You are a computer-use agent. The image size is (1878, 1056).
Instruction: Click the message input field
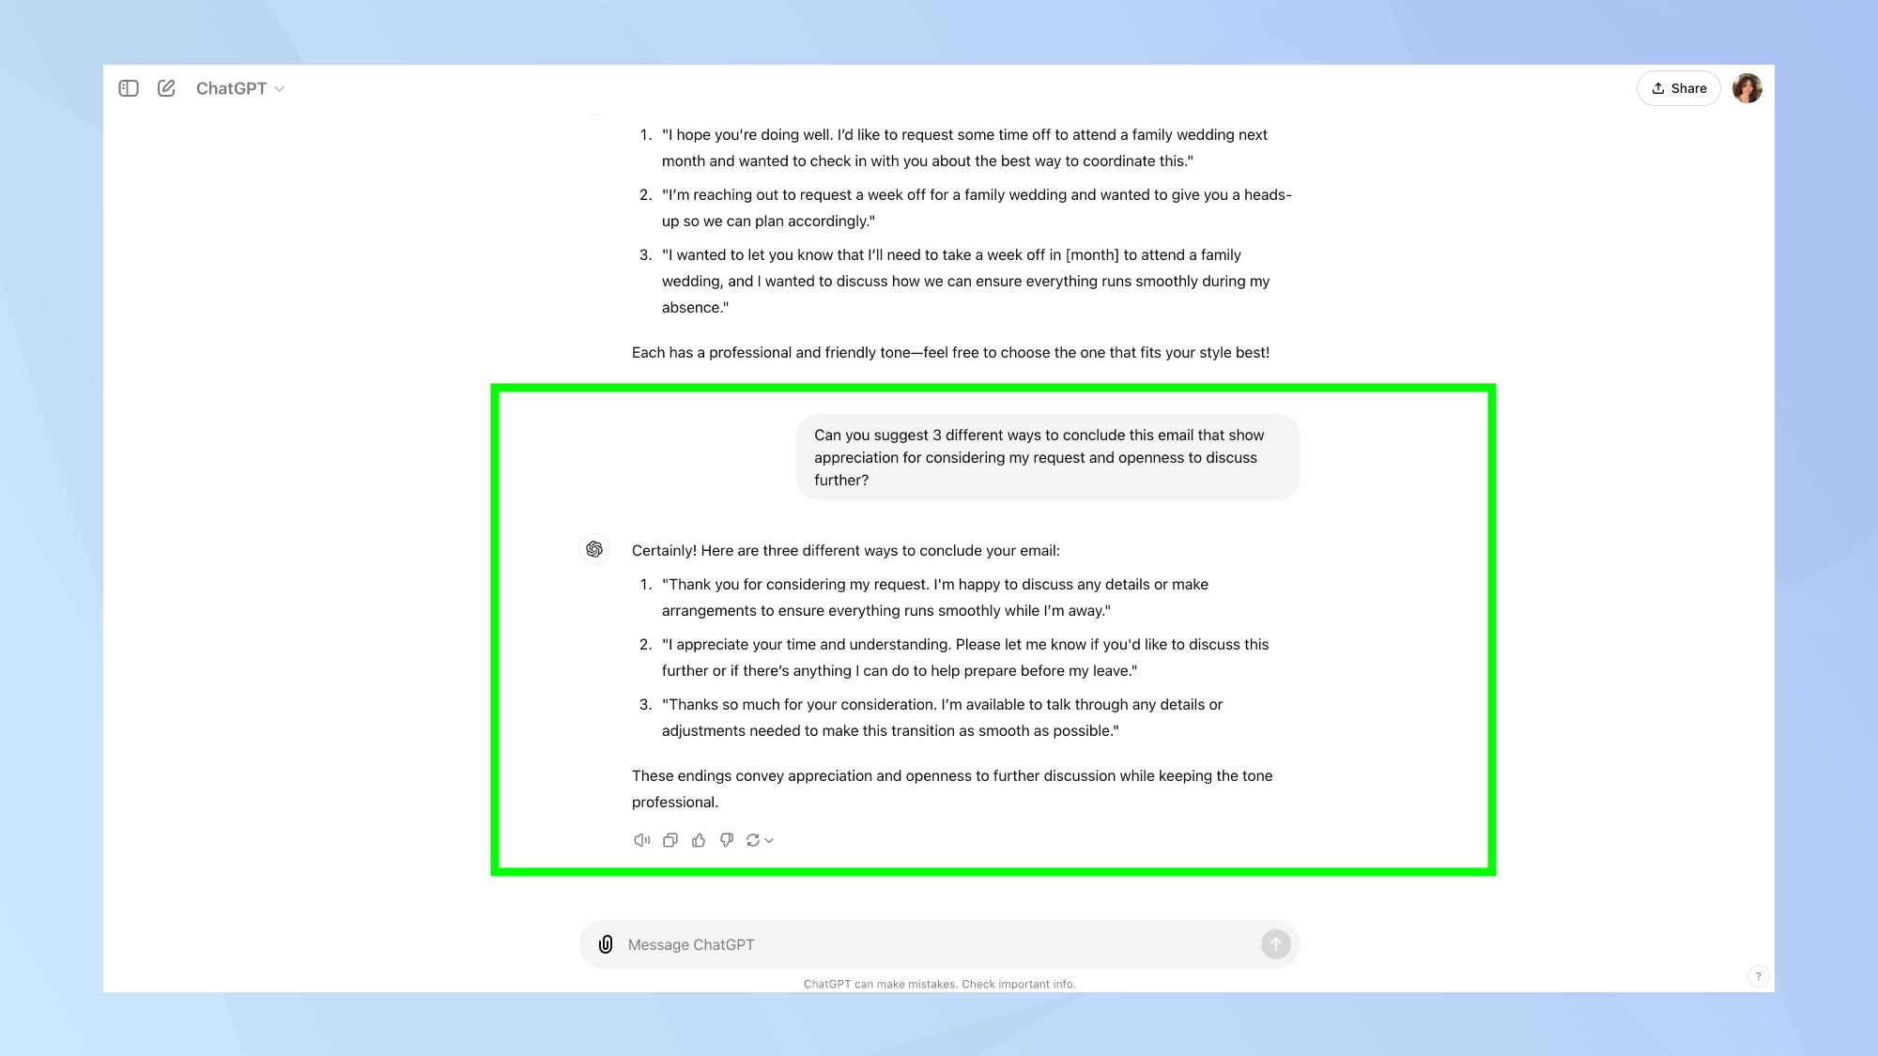(939, 943)
